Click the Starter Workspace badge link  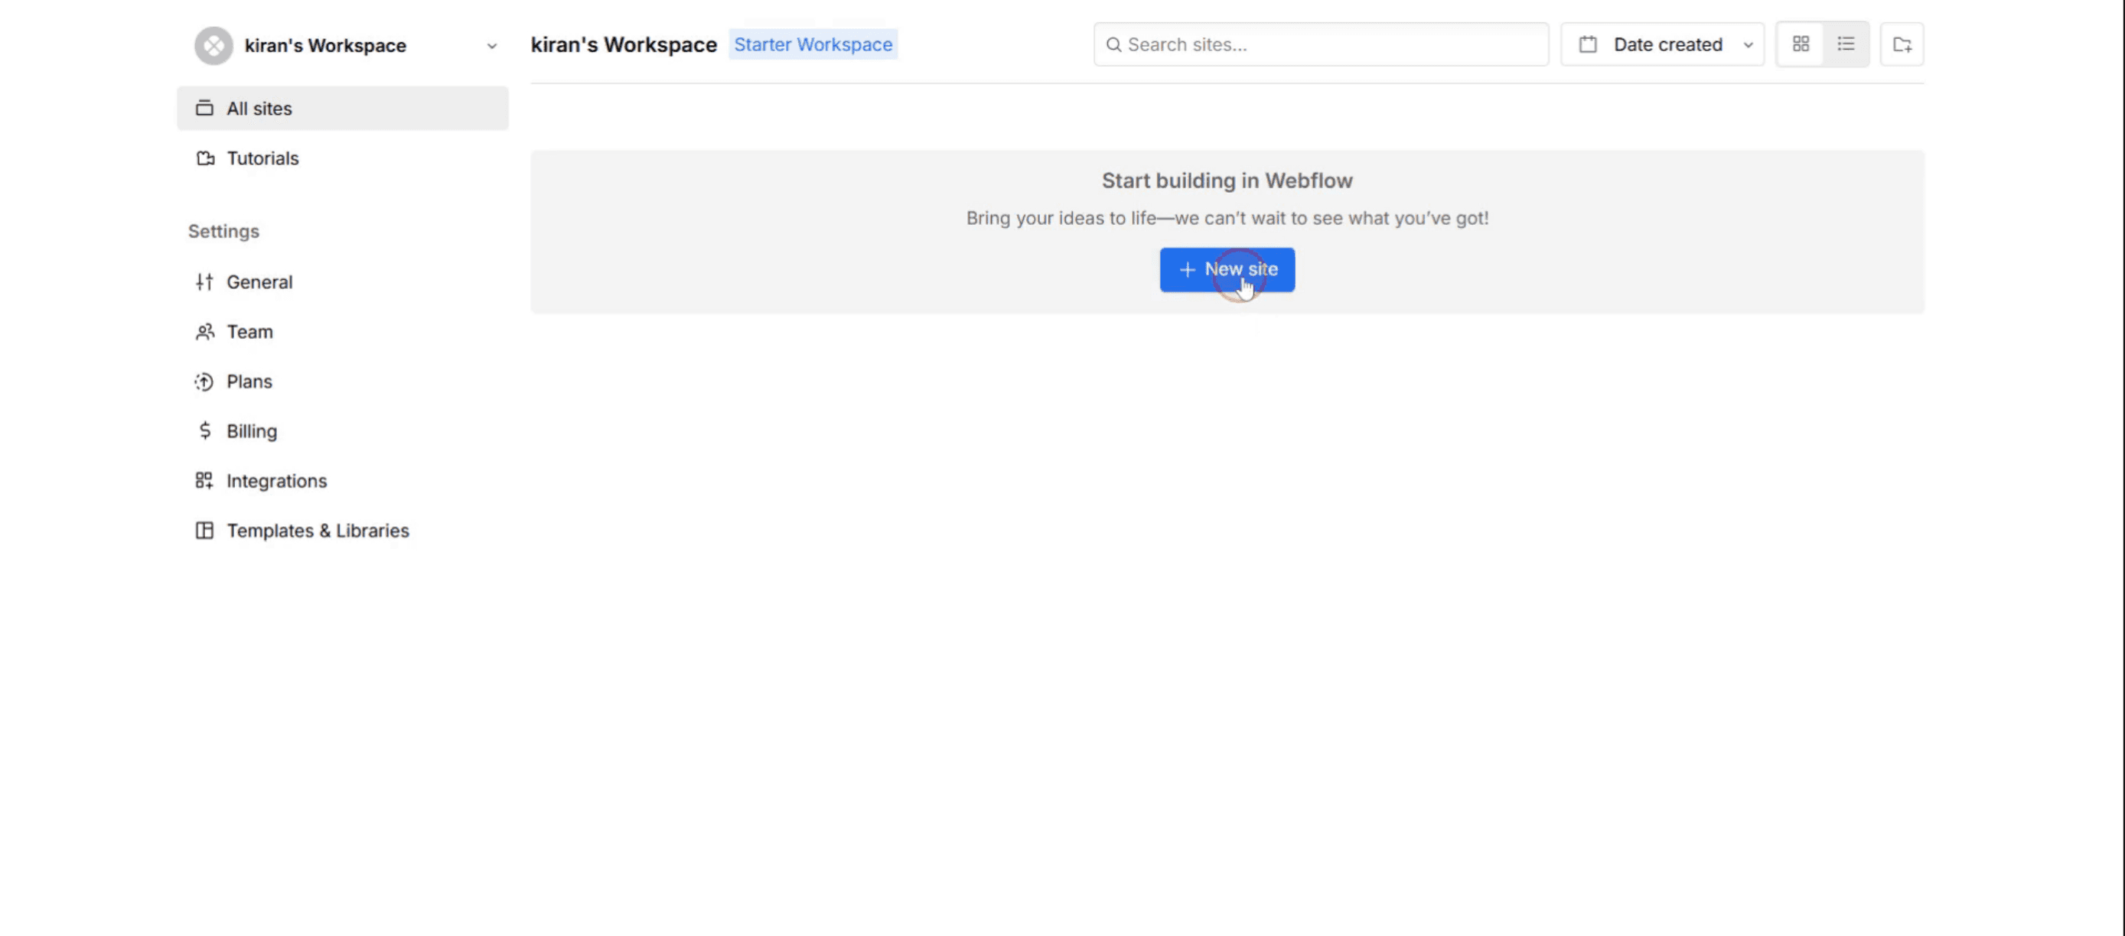tap(813, 44)
